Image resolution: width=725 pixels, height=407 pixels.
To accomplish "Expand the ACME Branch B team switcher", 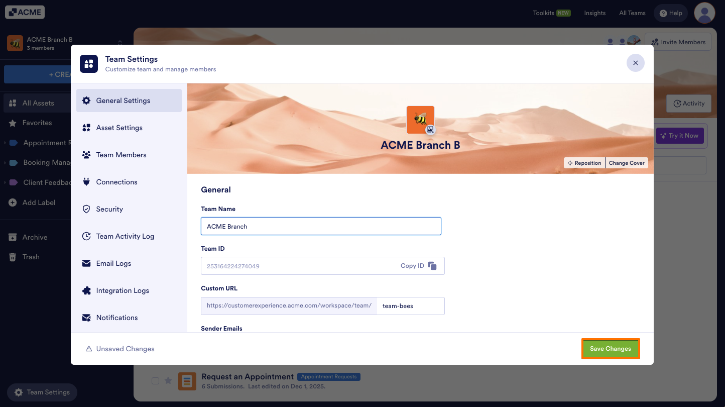I will pyautogui.click(x=120, y=43).
